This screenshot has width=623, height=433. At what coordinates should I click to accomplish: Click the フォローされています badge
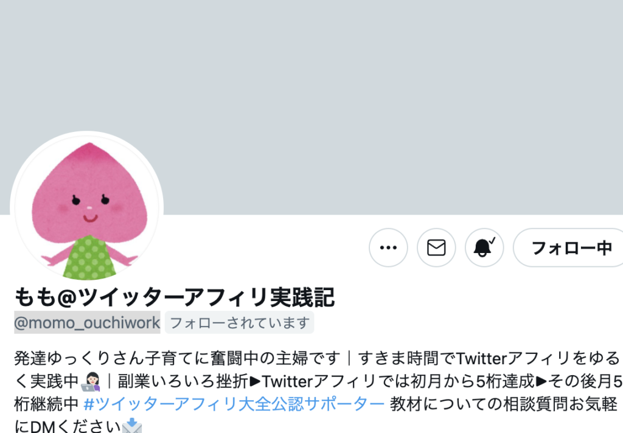coord(239,322)
